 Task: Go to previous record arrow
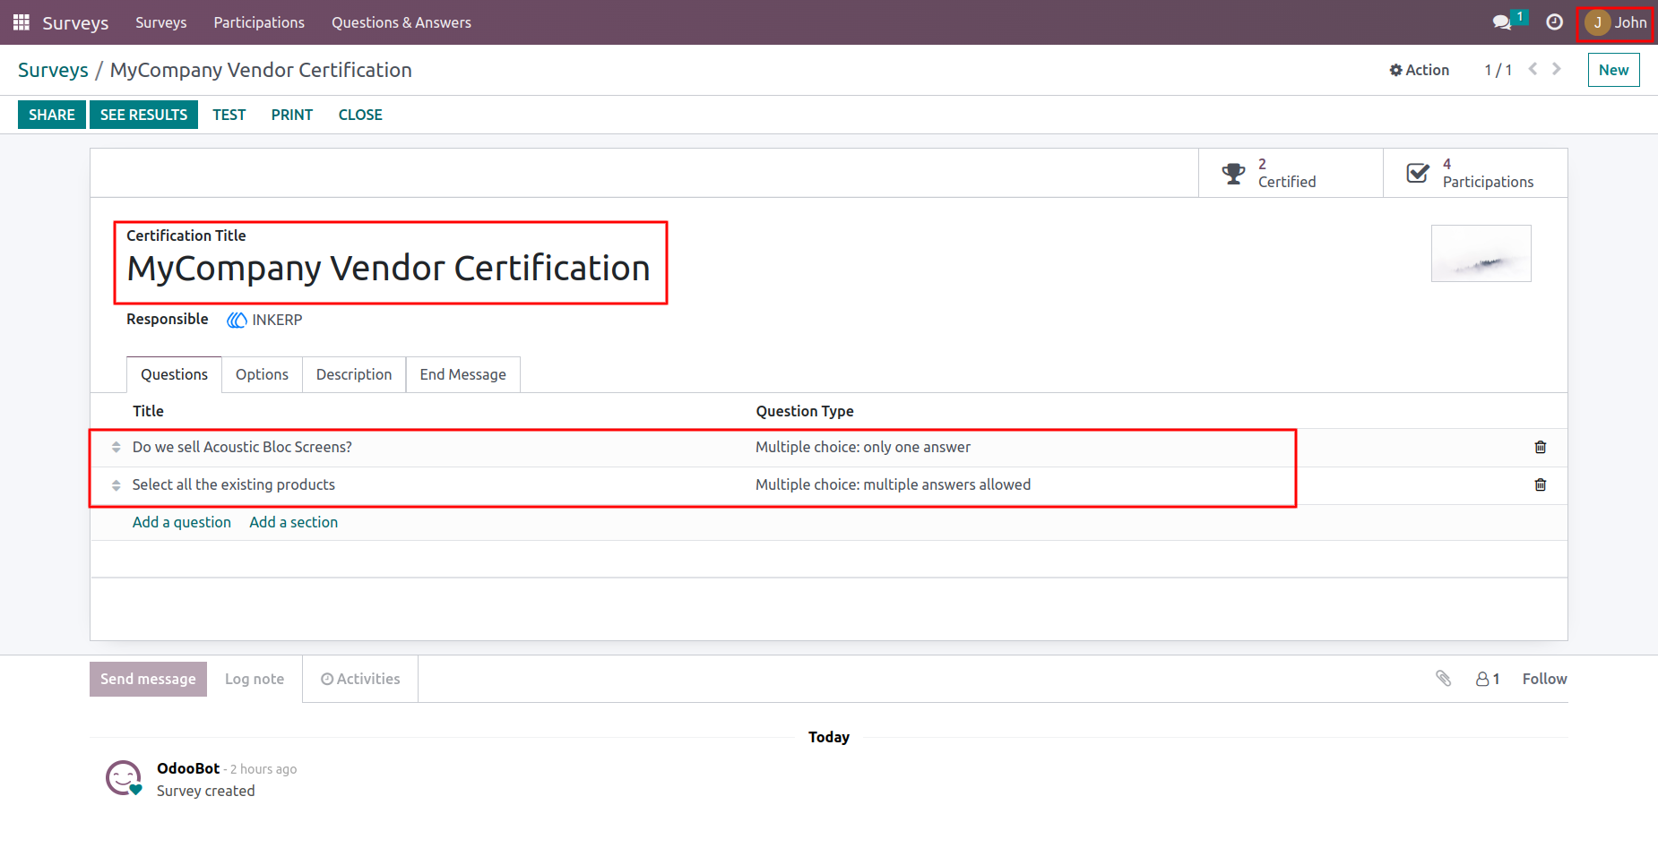pyautogui.click(x=1533, y=69)
